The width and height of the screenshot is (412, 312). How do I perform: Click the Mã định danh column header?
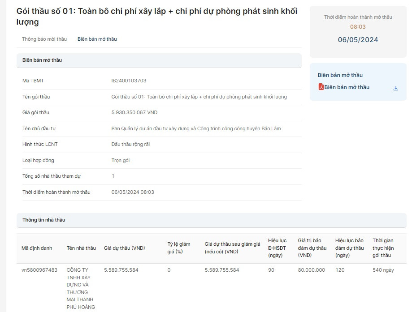(x=37, y=248)
